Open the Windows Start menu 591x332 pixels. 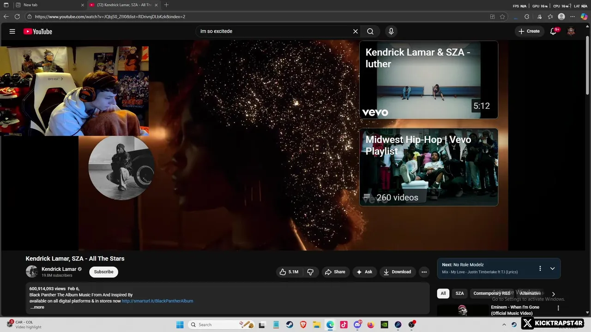tap(180, 325)
